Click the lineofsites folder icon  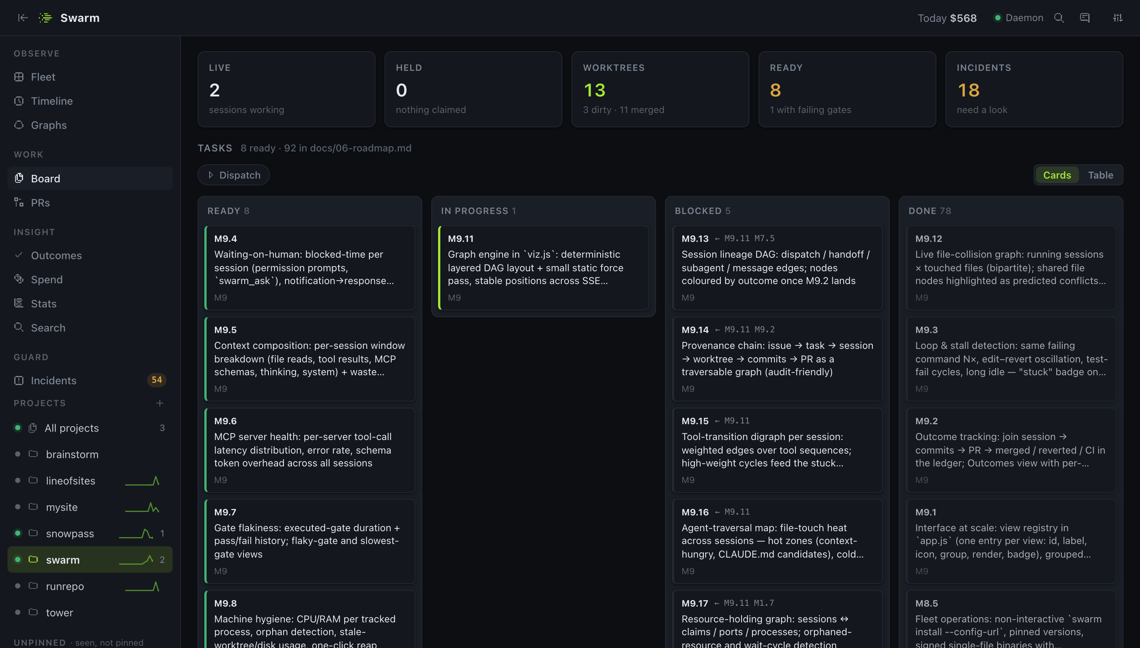(x=33, y=480)
